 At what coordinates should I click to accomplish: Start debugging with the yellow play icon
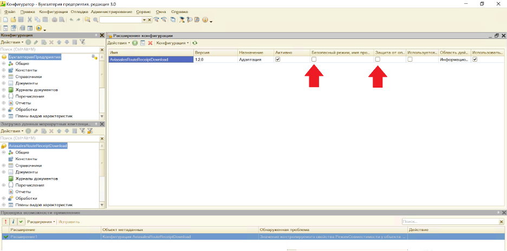(x=39, y=28)
